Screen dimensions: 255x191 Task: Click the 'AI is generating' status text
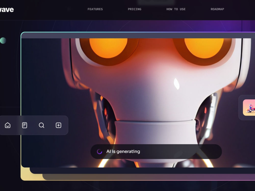click(x=123, y=152)
